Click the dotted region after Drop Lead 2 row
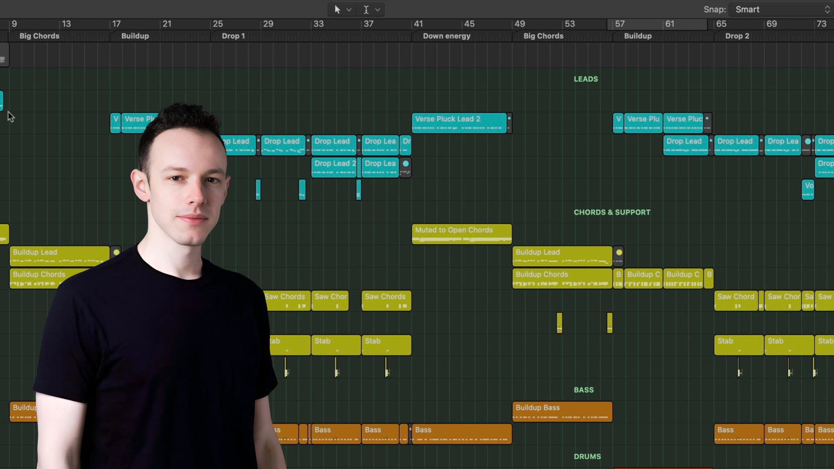This screenshot has width=834, height=469. (405, 168)
